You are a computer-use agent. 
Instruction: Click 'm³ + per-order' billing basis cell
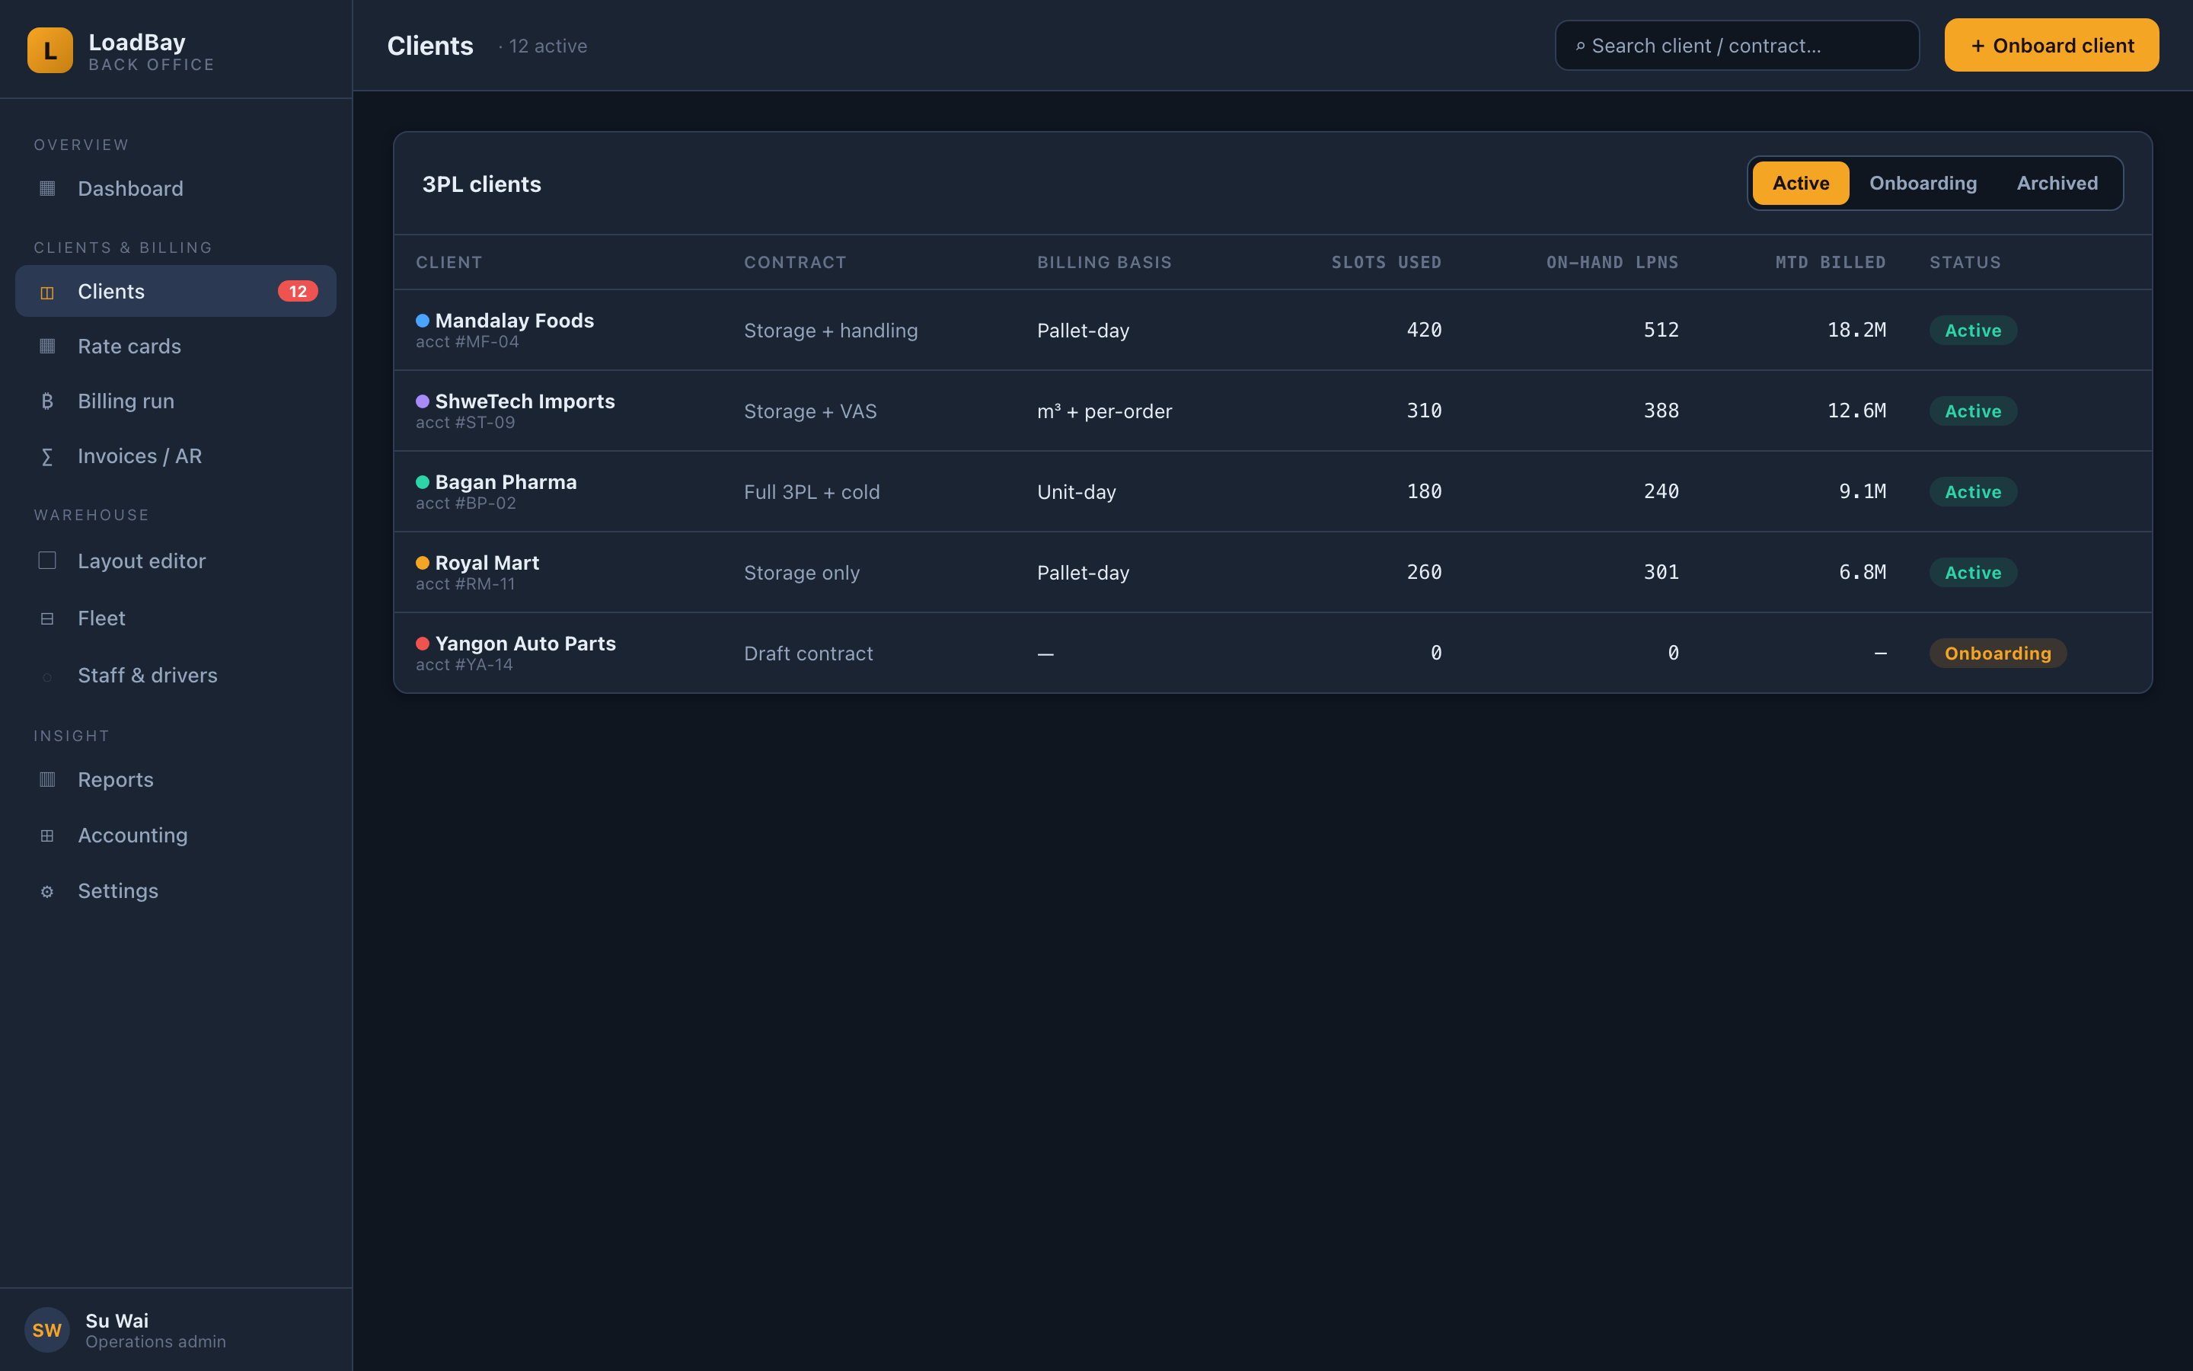tap(1105, 411)
